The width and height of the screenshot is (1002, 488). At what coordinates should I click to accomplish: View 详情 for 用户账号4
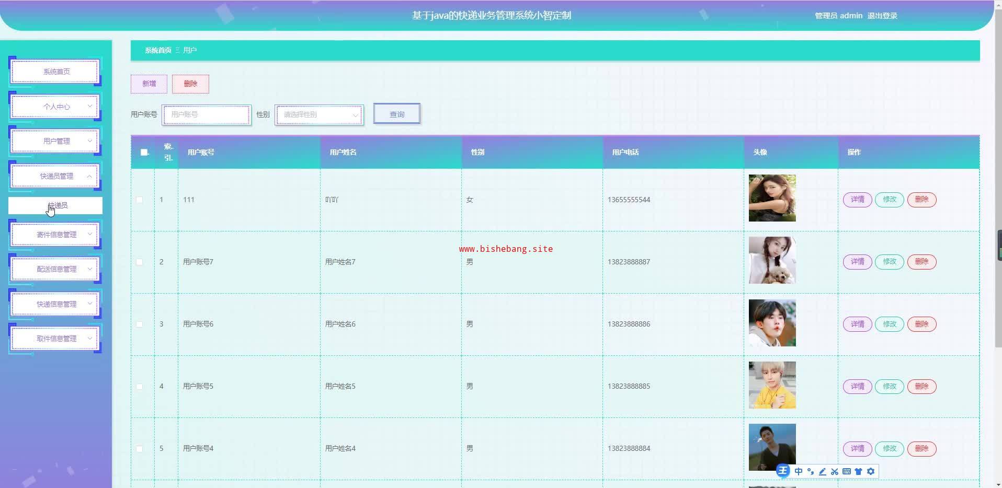point(858,448)
